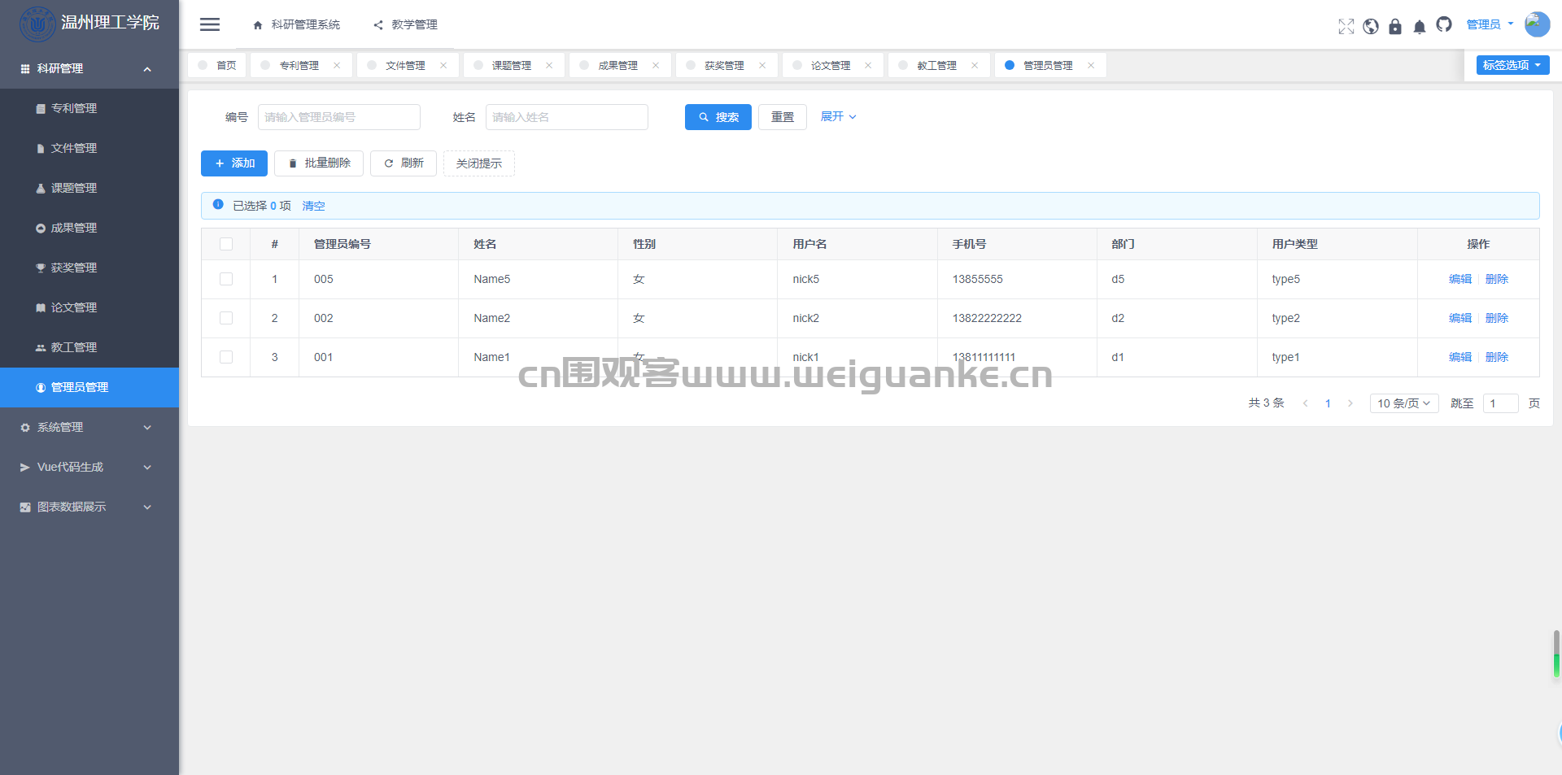Click the 请输入管理员编号 input field
Screen dimensions: 1562x775
338,117
